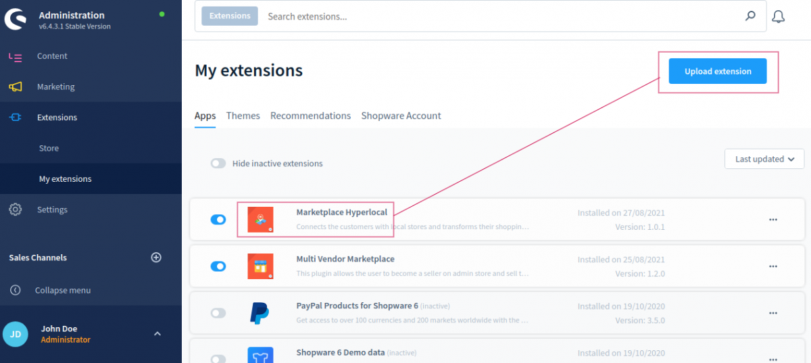Click the PayPal Products extension logo

(260, 313)
